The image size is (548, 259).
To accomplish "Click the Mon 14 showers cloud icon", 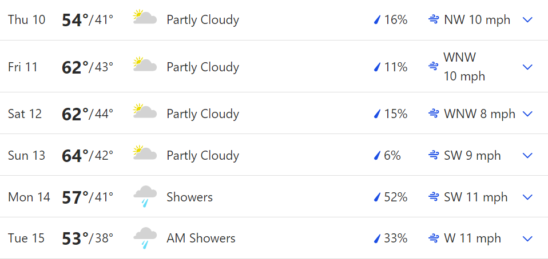I will tap(145, 197).
